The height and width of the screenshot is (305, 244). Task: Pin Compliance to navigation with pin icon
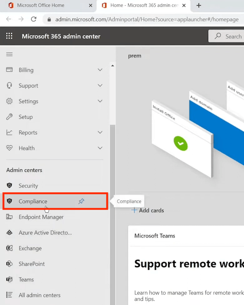[81, 201]
